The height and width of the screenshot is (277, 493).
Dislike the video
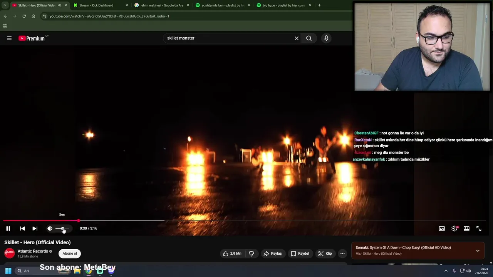tap(252, 254)
